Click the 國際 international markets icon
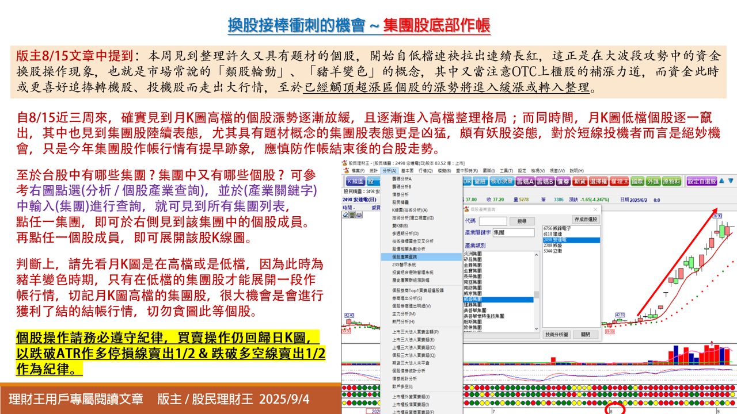 637,179
